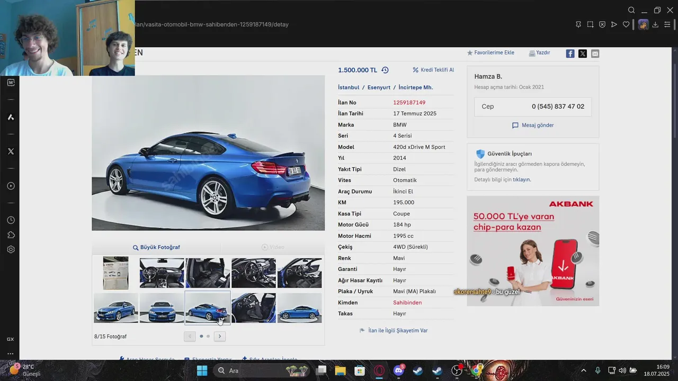Open File Explorer from the taskbar

(340, 370)
